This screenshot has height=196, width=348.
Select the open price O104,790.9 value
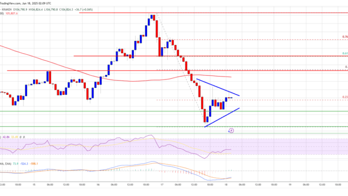(20, 10)
